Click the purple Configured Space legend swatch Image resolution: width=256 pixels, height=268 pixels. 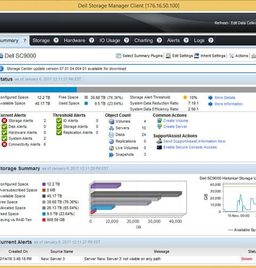pos(44,184)
